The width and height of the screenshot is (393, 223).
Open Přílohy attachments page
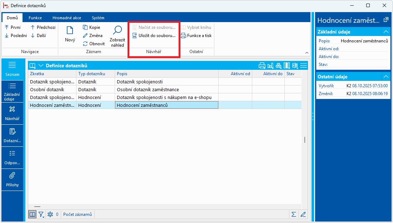[12, 180]
